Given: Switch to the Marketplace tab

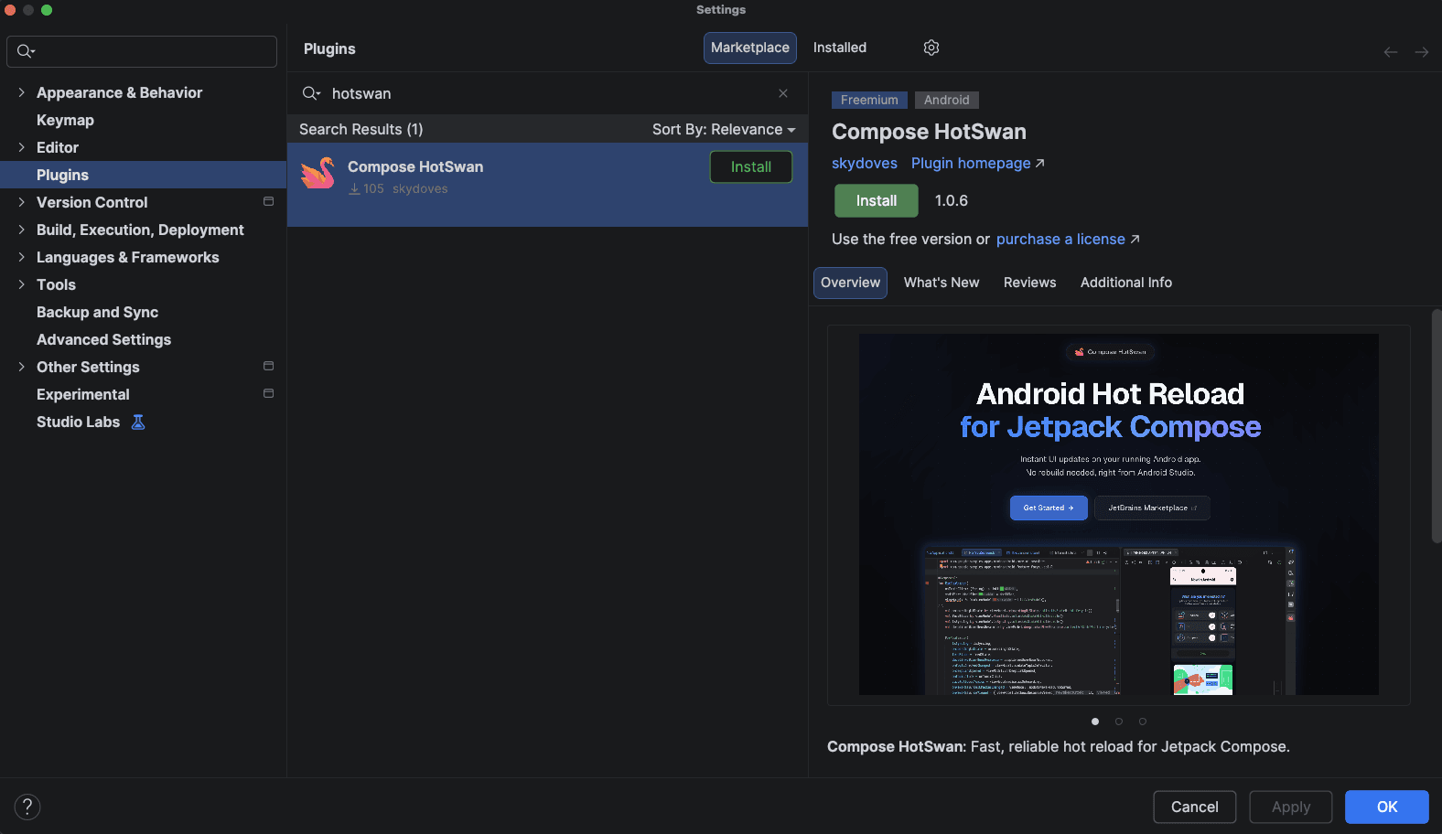Looking at the screenshot, I should click(x=750, y=48).
